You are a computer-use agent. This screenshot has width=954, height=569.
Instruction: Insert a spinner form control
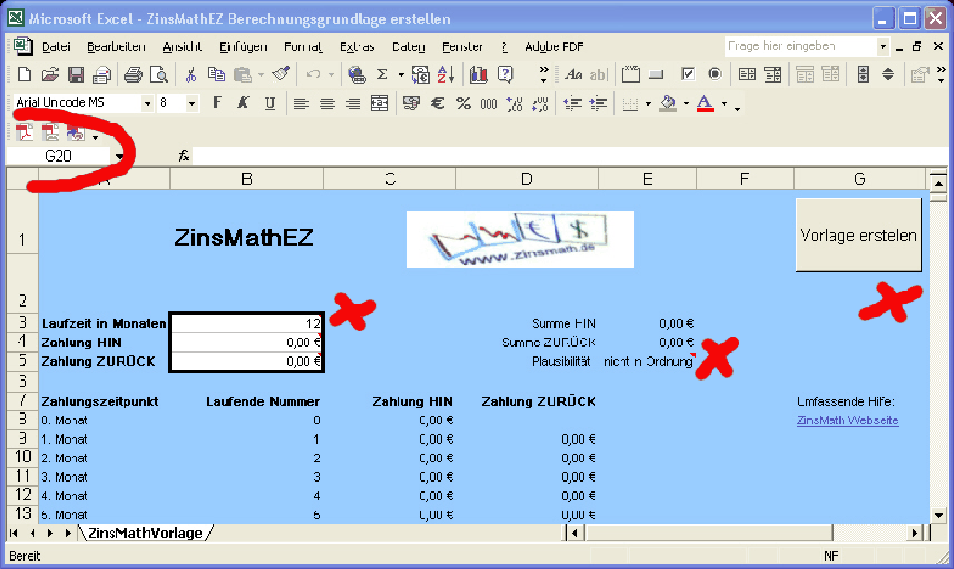tap(888, 74)
